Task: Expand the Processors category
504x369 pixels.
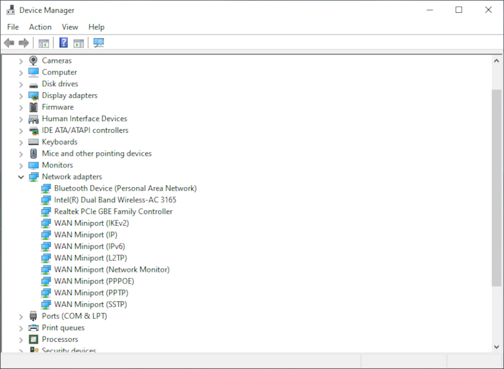Action: point(21,339)
